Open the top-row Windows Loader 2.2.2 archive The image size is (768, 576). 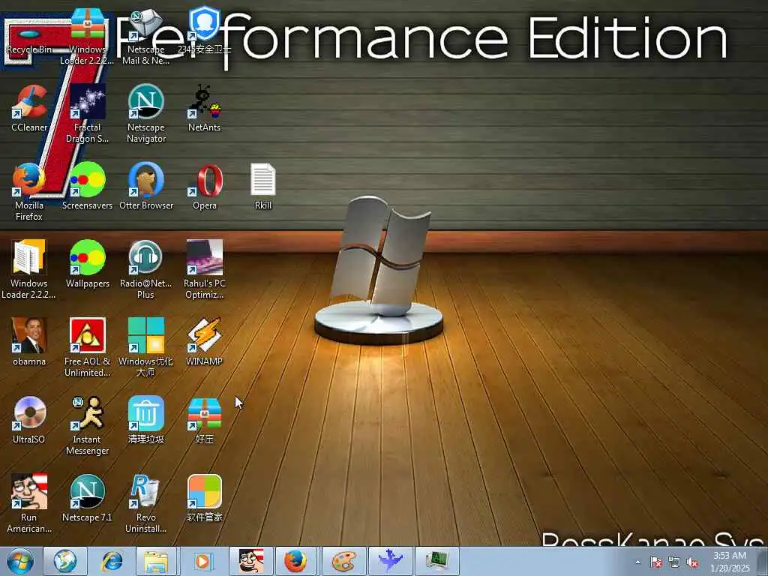tap(87, 36)
